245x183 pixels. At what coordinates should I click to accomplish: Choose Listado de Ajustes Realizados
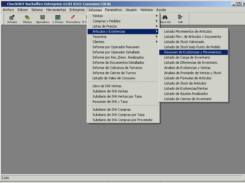(x=194, y=94)
